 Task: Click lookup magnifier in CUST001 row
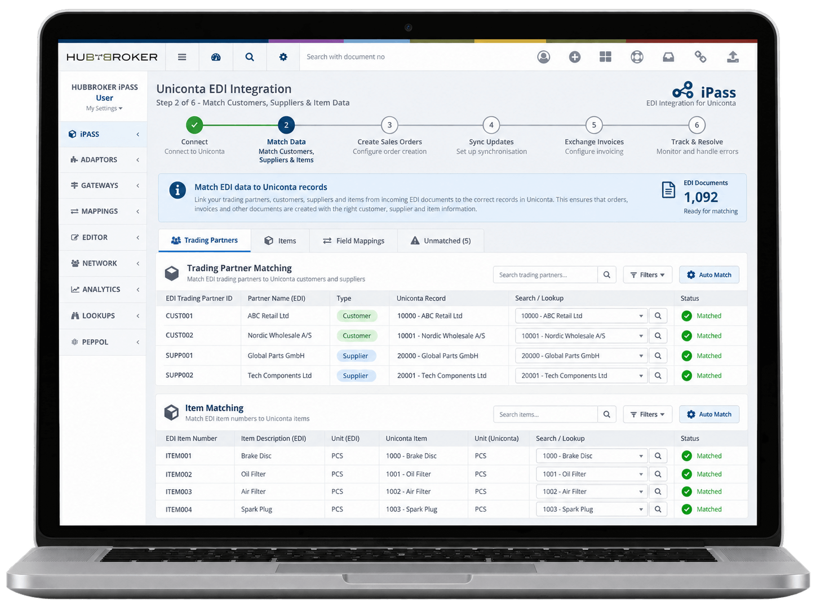(x=658, y=316)
